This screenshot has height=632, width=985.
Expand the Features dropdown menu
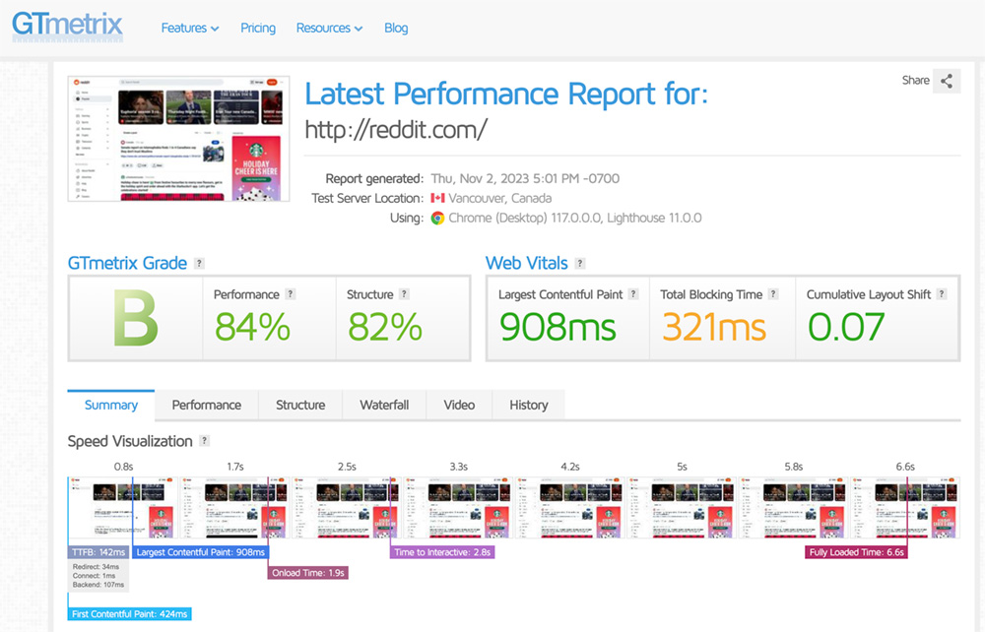tap(190, 29)
